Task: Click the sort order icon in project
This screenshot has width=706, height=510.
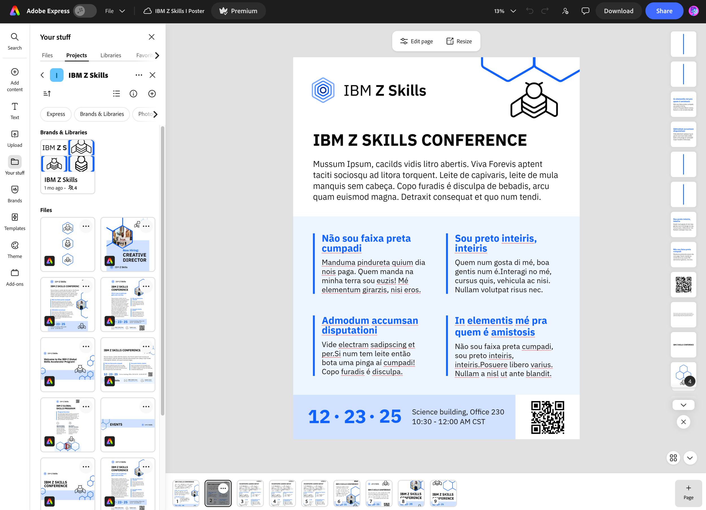Action: [47, 93]
